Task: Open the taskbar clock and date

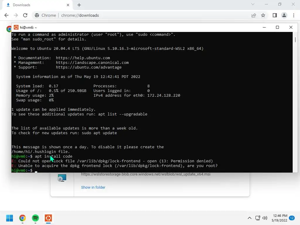Action: 279,218
